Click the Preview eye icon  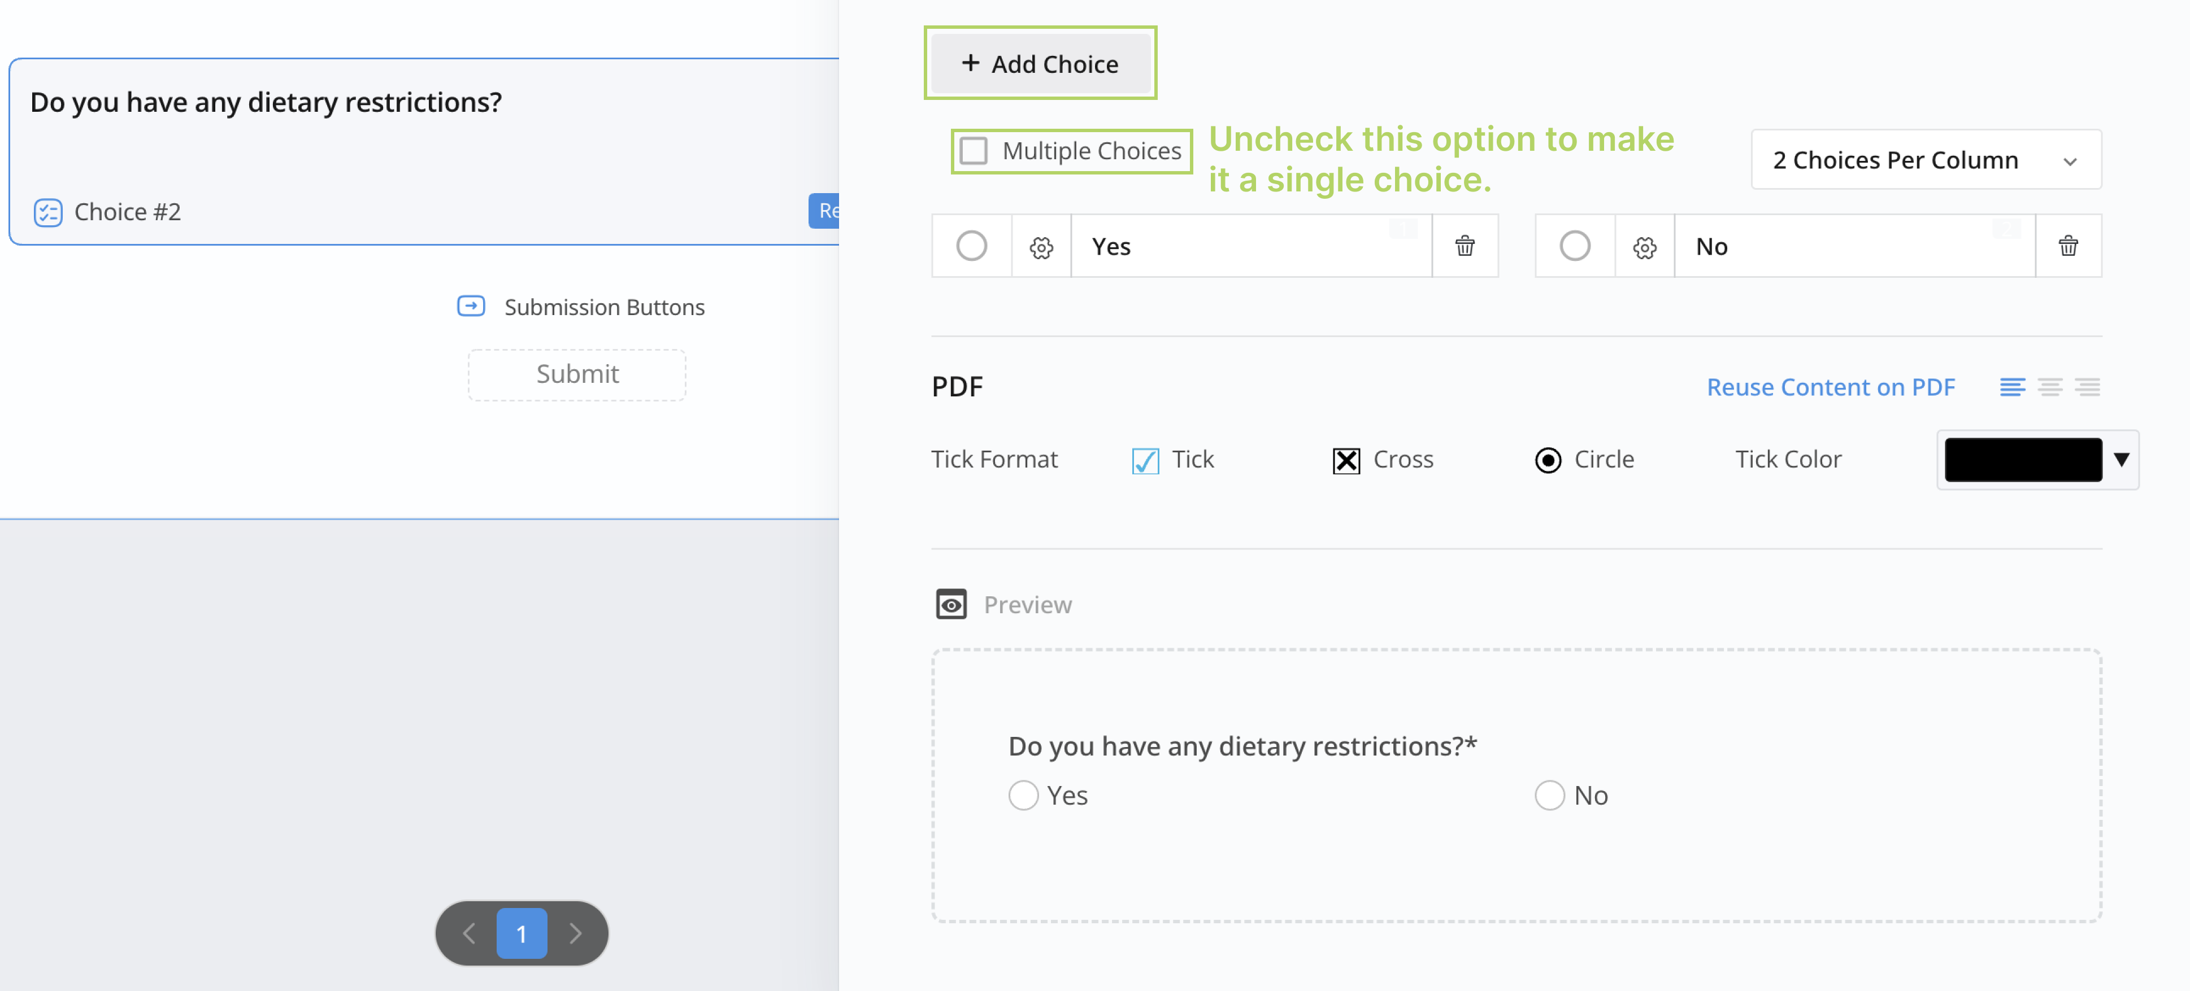click(x=950, y=604)
